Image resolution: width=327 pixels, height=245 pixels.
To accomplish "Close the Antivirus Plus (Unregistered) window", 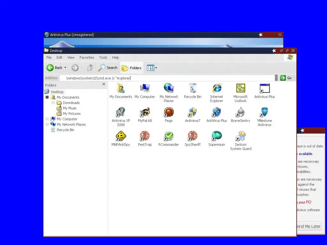I will click(x=280, y=35).
